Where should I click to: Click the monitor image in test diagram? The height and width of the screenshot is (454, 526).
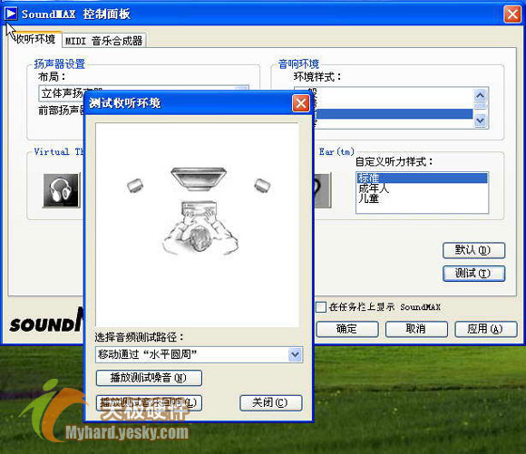point(199,179)
